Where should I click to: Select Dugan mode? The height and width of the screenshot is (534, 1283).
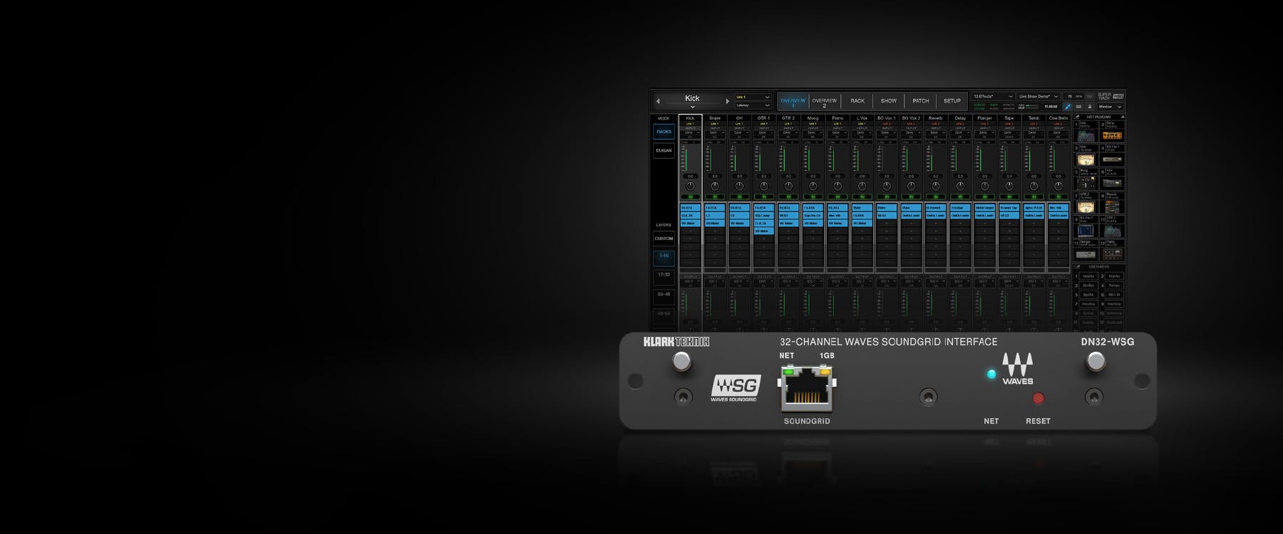(664, 151)
